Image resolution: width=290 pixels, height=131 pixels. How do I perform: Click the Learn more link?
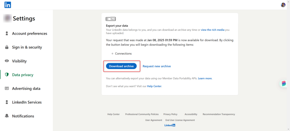205,78
